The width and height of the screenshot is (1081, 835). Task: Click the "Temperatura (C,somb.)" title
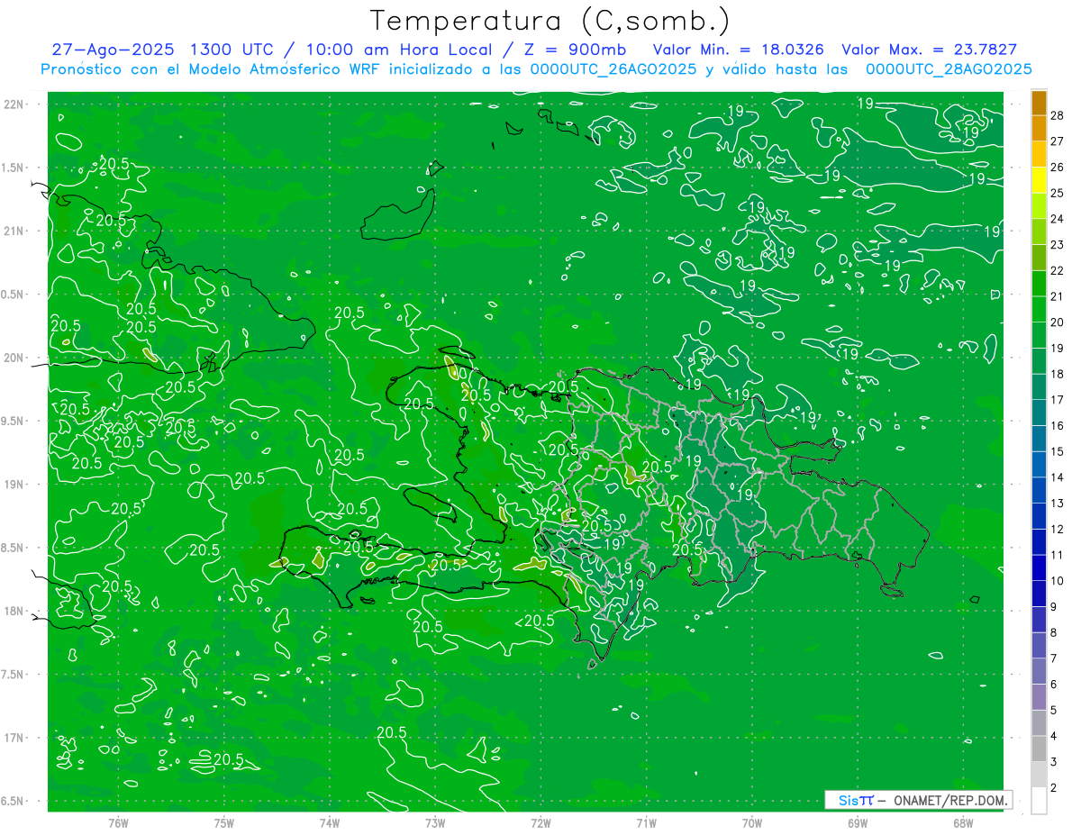click(550, 21)
